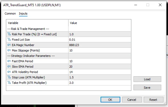Image resolution: width=168 pixels, height=107 pixels.
Task: Click the integer icon beside EA Magic Number
Action: pyautogui.click(x=9, y=45)
